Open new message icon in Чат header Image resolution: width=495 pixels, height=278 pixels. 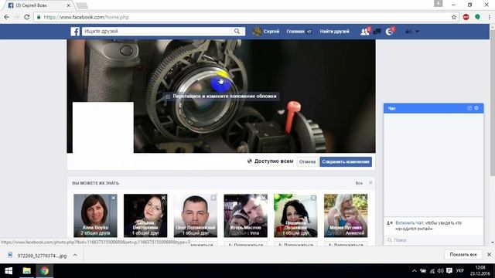tap(469, 108)
